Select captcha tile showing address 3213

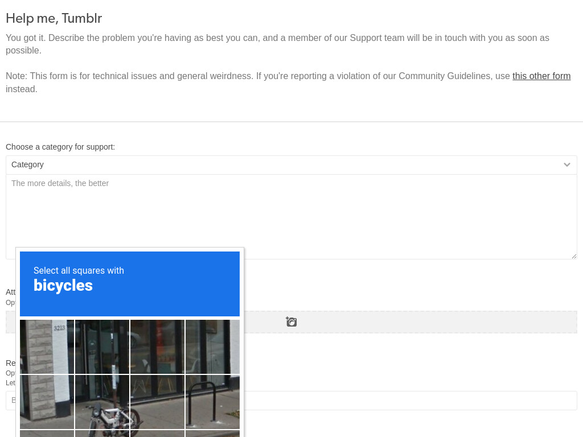click(47, 347)
